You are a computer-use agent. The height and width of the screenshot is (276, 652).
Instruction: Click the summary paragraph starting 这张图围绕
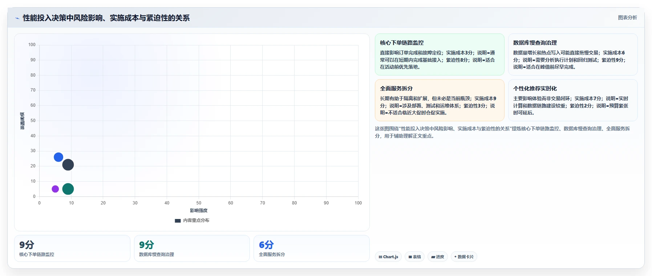[502, 132]
